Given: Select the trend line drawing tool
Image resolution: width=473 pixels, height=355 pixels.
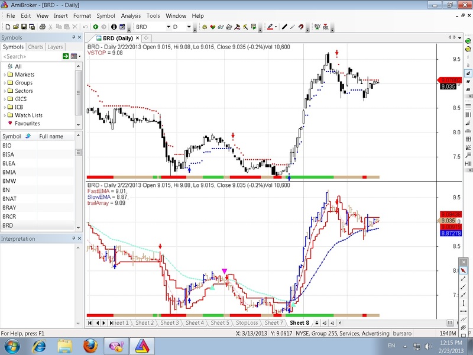Looking at the screenshot, I should tap(284, 27).
